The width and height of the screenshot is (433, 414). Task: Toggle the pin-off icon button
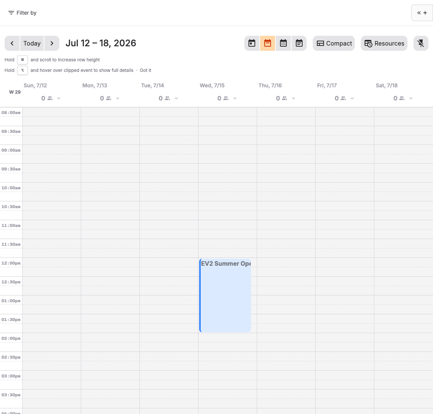pos(421,43)
